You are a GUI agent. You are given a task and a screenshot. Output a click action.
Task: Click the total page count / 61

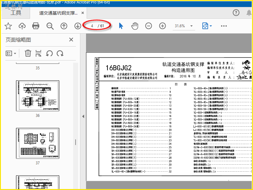click(101, 26)
